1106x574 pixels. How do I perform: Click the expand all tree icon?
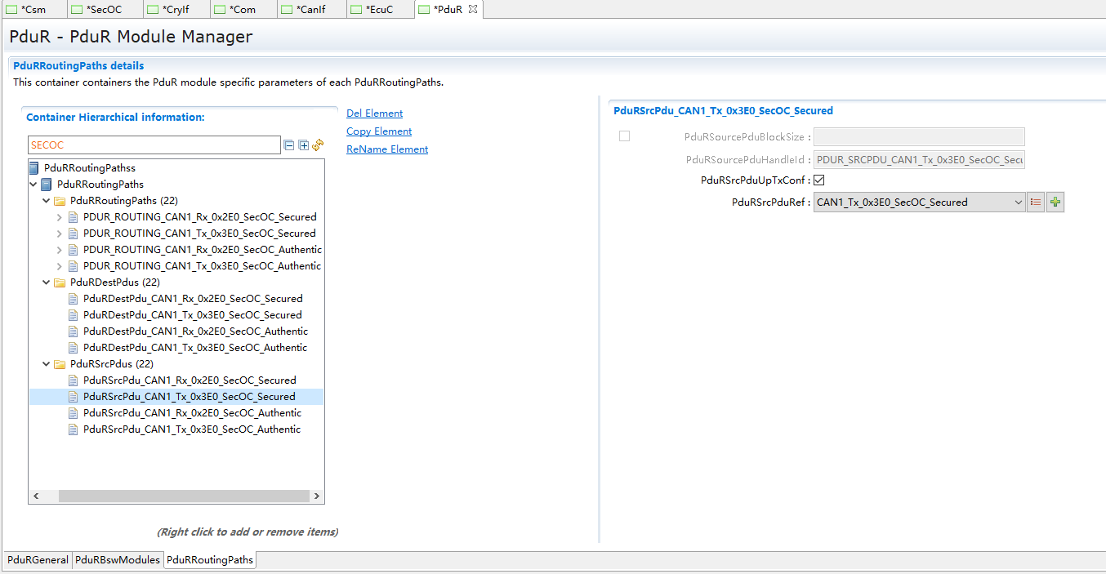click(304, 145)
